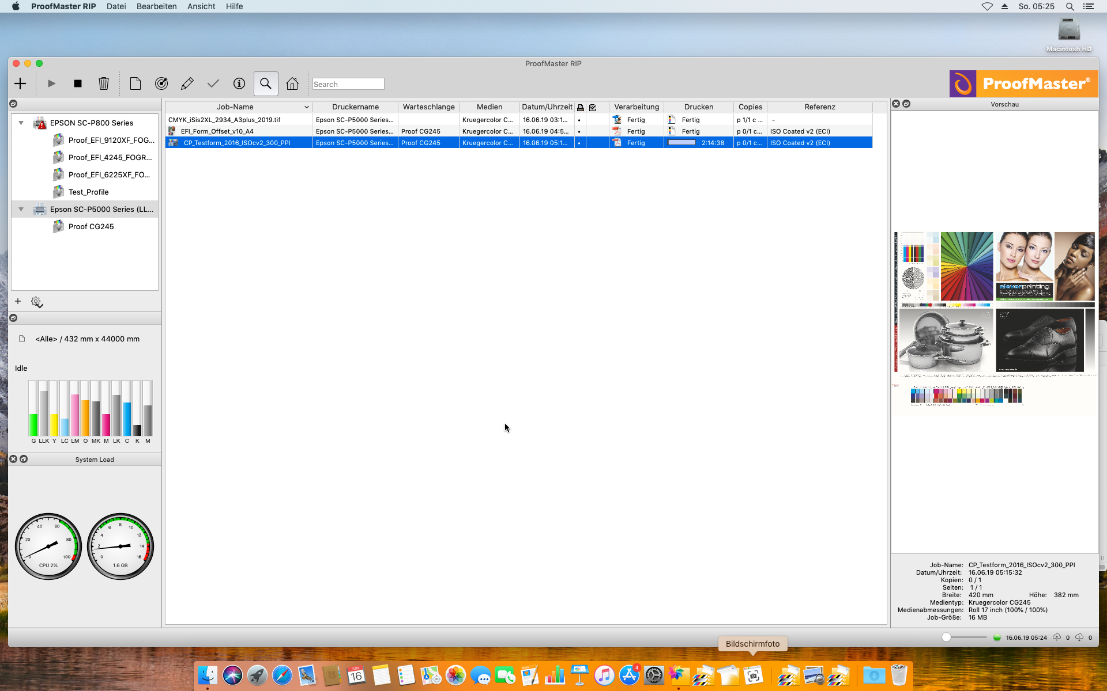The width and height of the screenshot is (1107, 691).
Task: Open the Bearbeiten menu
Action: click(156, 6)
